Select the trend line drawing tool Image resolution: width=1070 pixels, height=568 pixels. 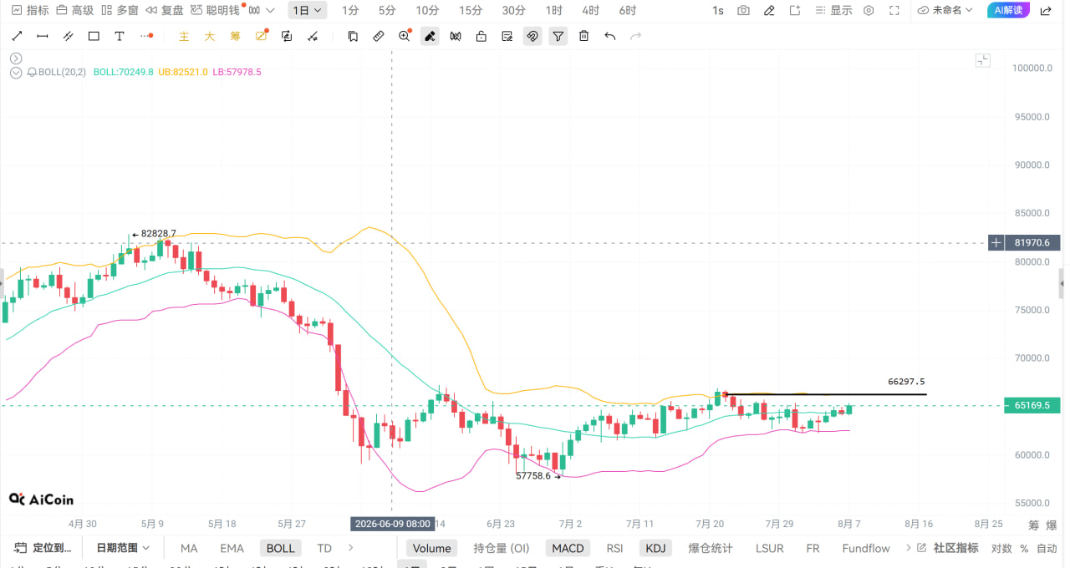(17, 36)
